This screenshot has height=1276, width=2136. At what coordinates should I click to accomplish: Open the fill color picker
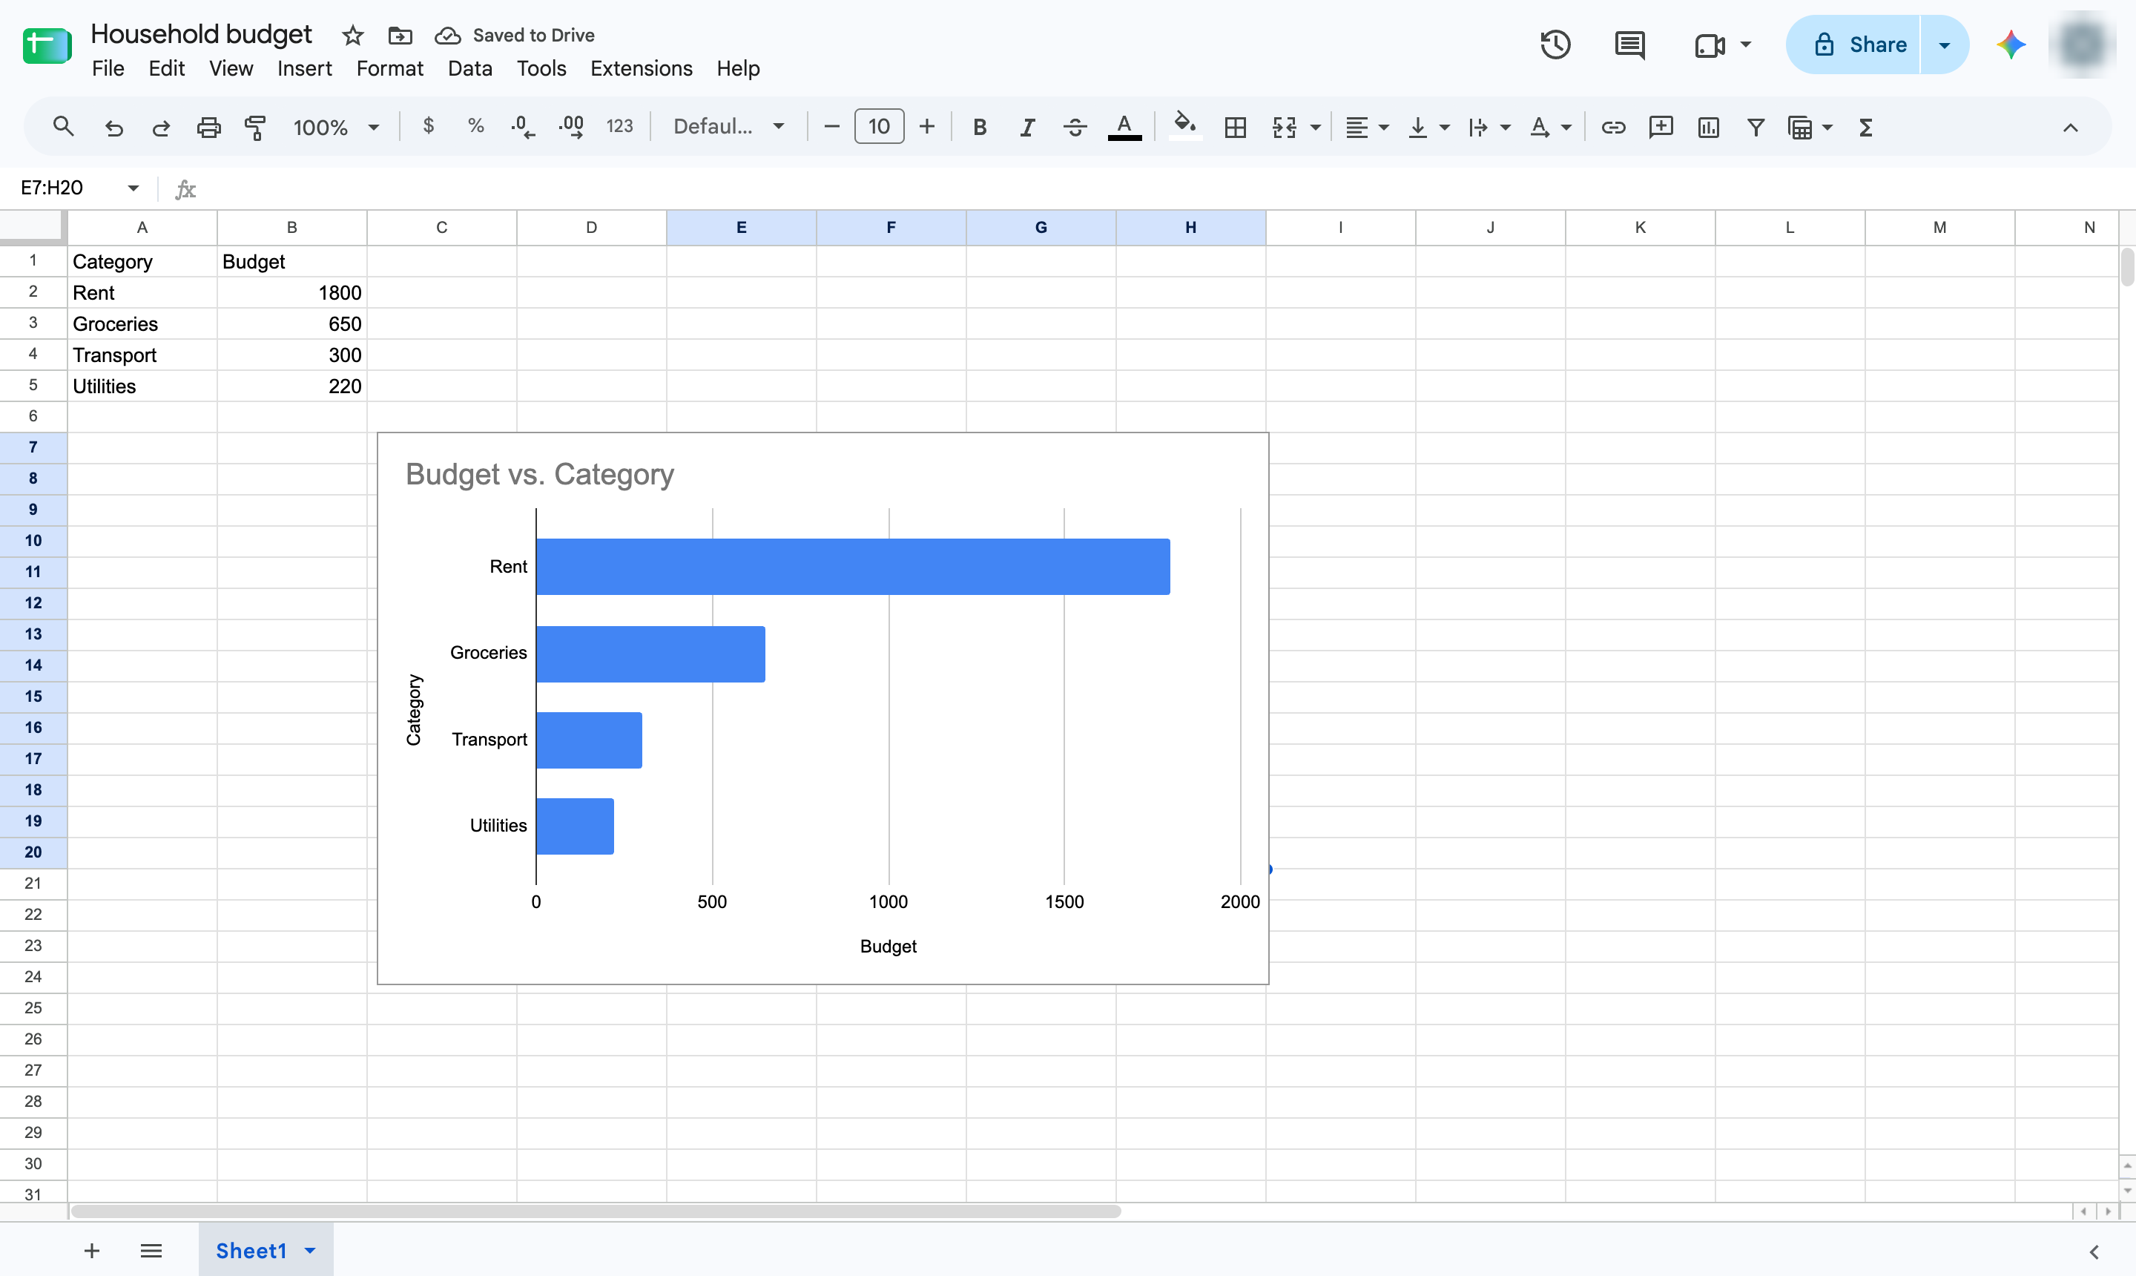(1185, 128)
